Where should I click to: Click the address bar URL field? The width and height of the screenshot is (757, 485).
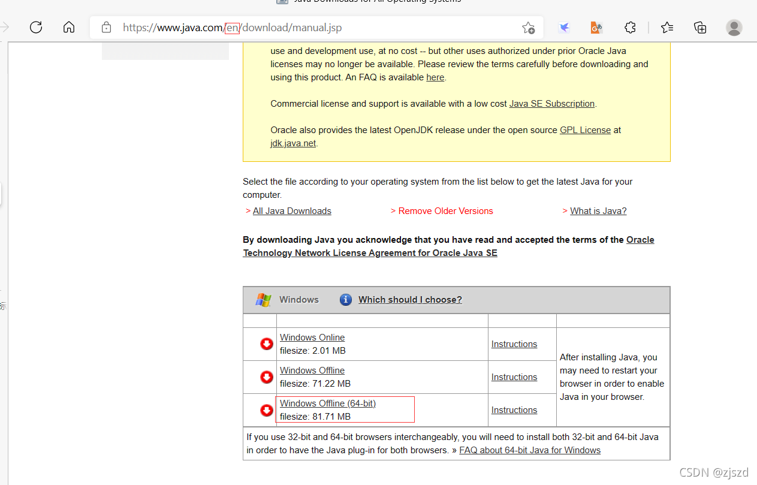click(317, 28)
